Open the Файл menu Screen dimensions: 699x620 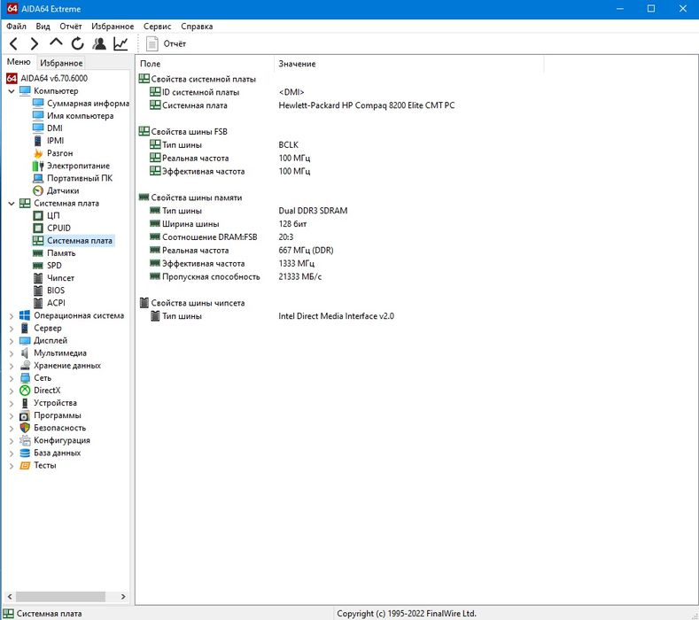pyautogui.click(x=16, y=27)
